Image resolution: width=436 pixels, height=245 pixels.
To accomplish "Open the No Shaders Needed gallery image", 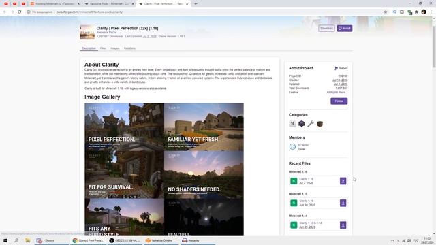I will (204, 174).
